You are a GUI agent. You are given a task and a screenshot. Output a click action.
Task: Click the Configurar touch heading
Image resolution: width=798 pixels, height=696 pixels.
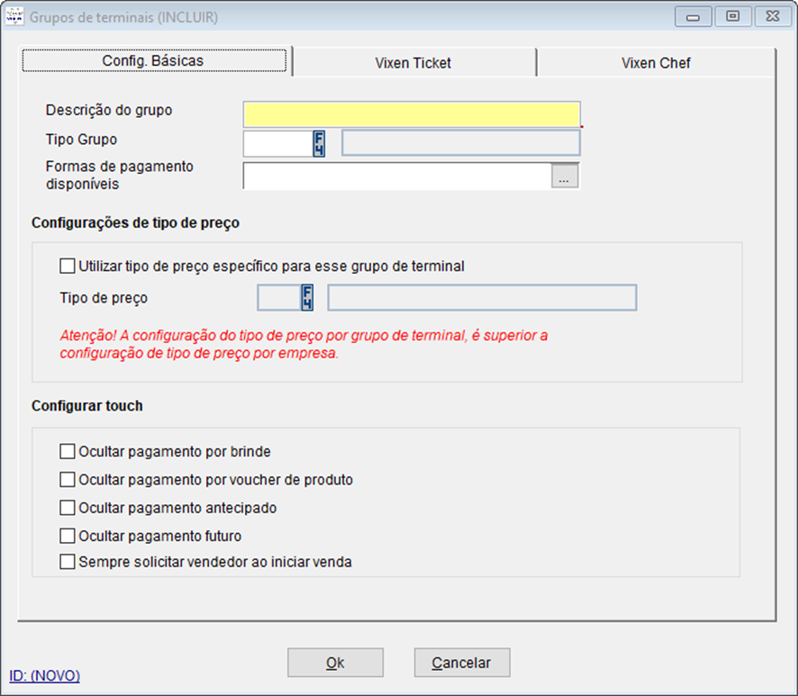87,405
